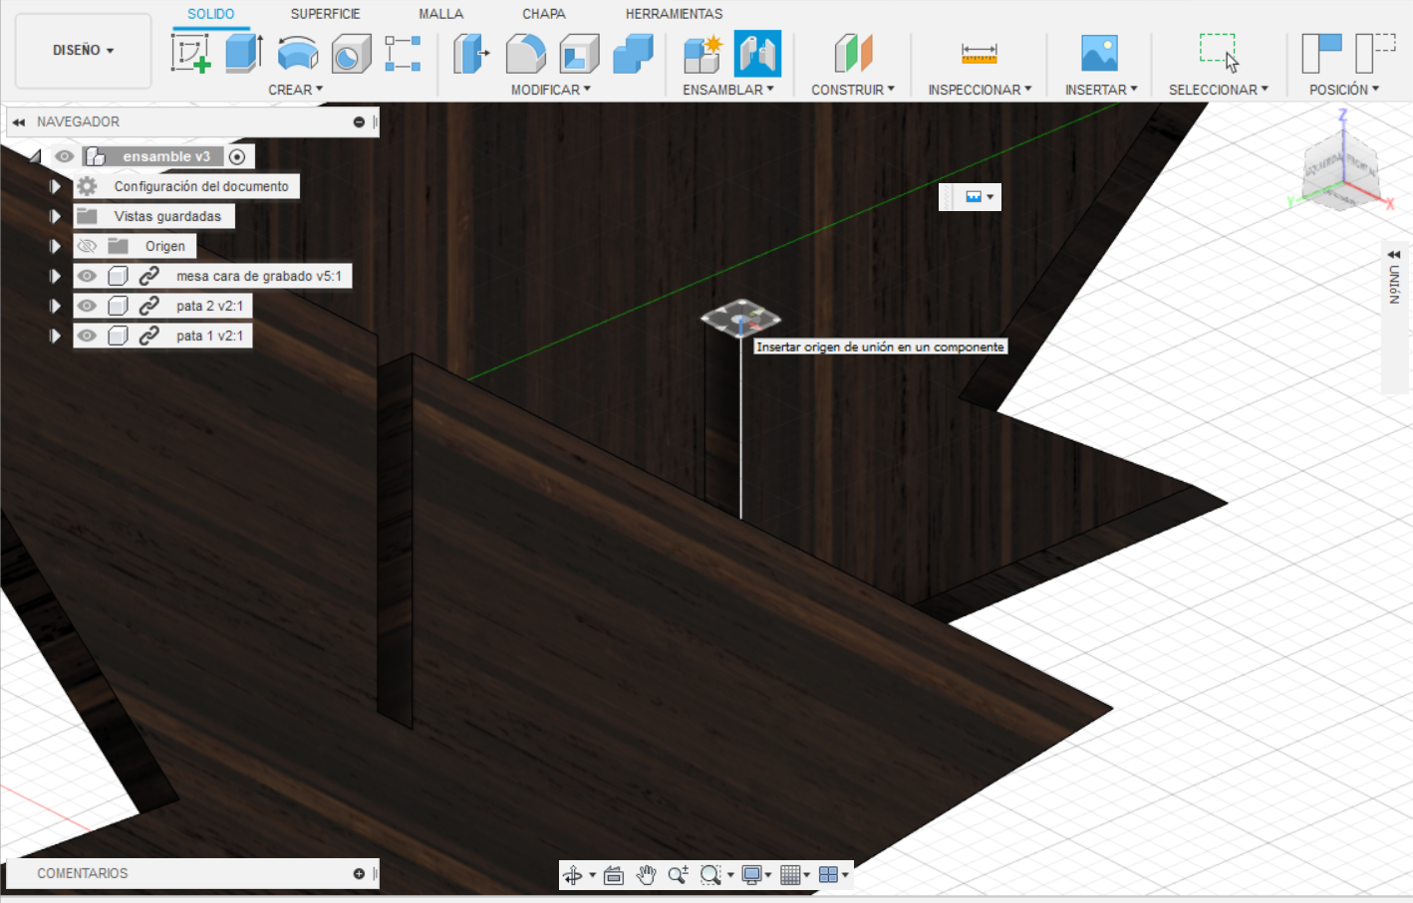Select the Hole tool
This screenshot has width=1413, height=903.
(x=351, y=53)
